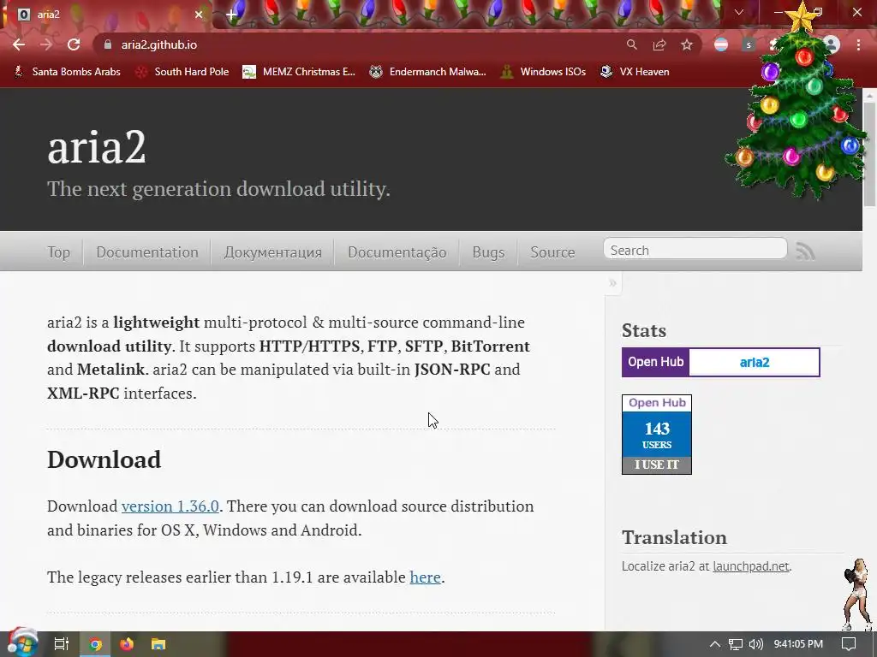This screenshot has width=877, height=657.
Task: Open the MEMZ Christmas E... bookmark
Action: [299, 72]
